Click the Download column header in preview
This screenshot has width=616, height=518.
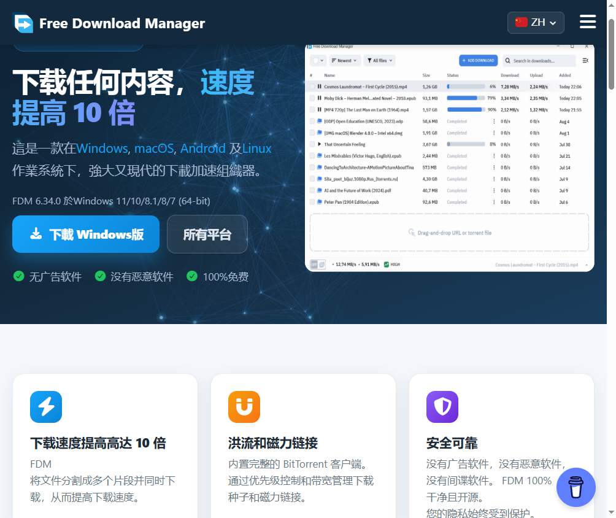point(509,75)
